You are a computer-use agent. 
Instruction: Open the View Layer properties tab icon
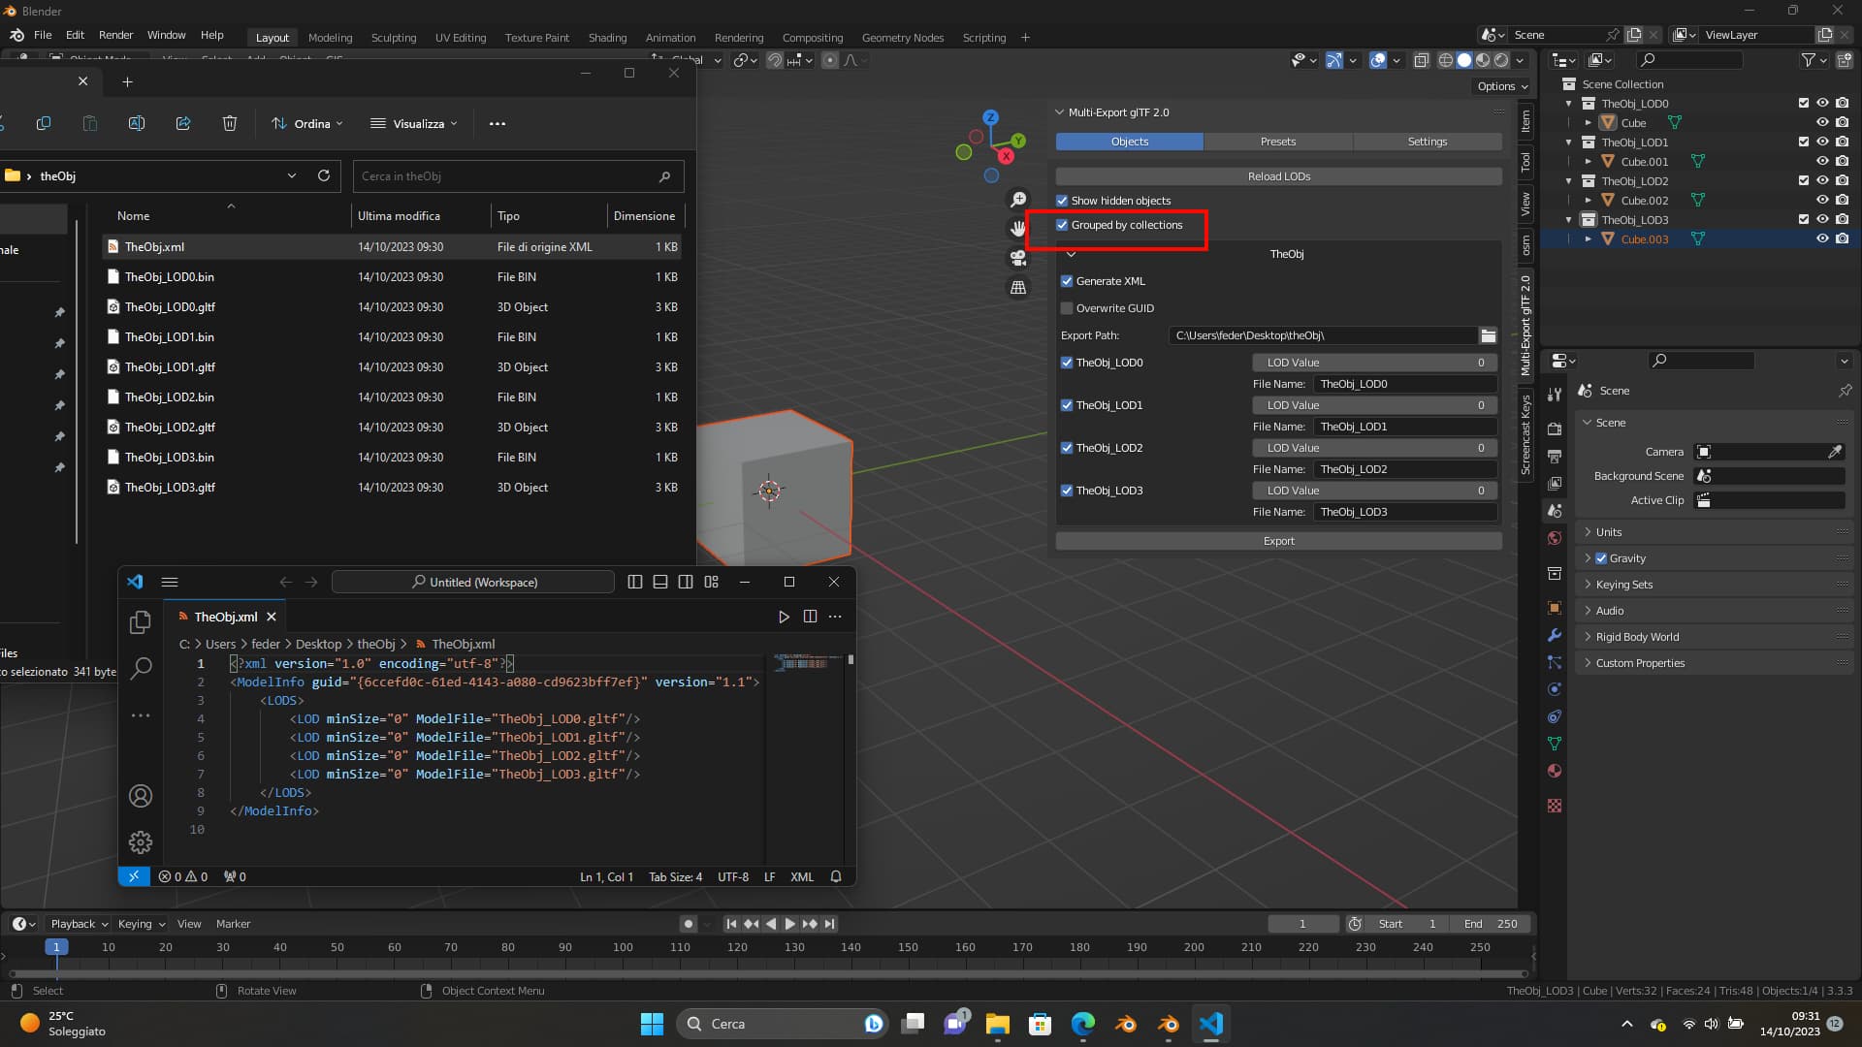[1555, 483]
